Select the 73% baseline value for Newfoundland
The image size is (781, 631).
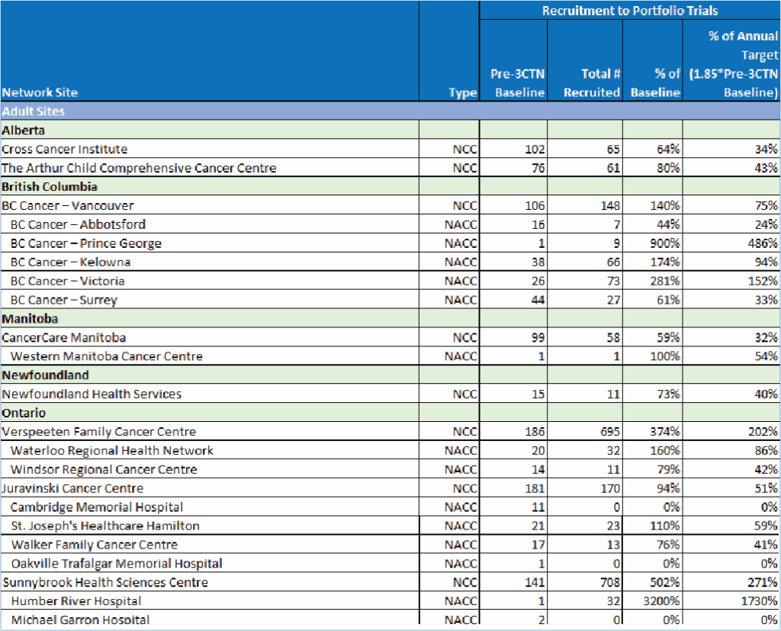tap(668, 394)
